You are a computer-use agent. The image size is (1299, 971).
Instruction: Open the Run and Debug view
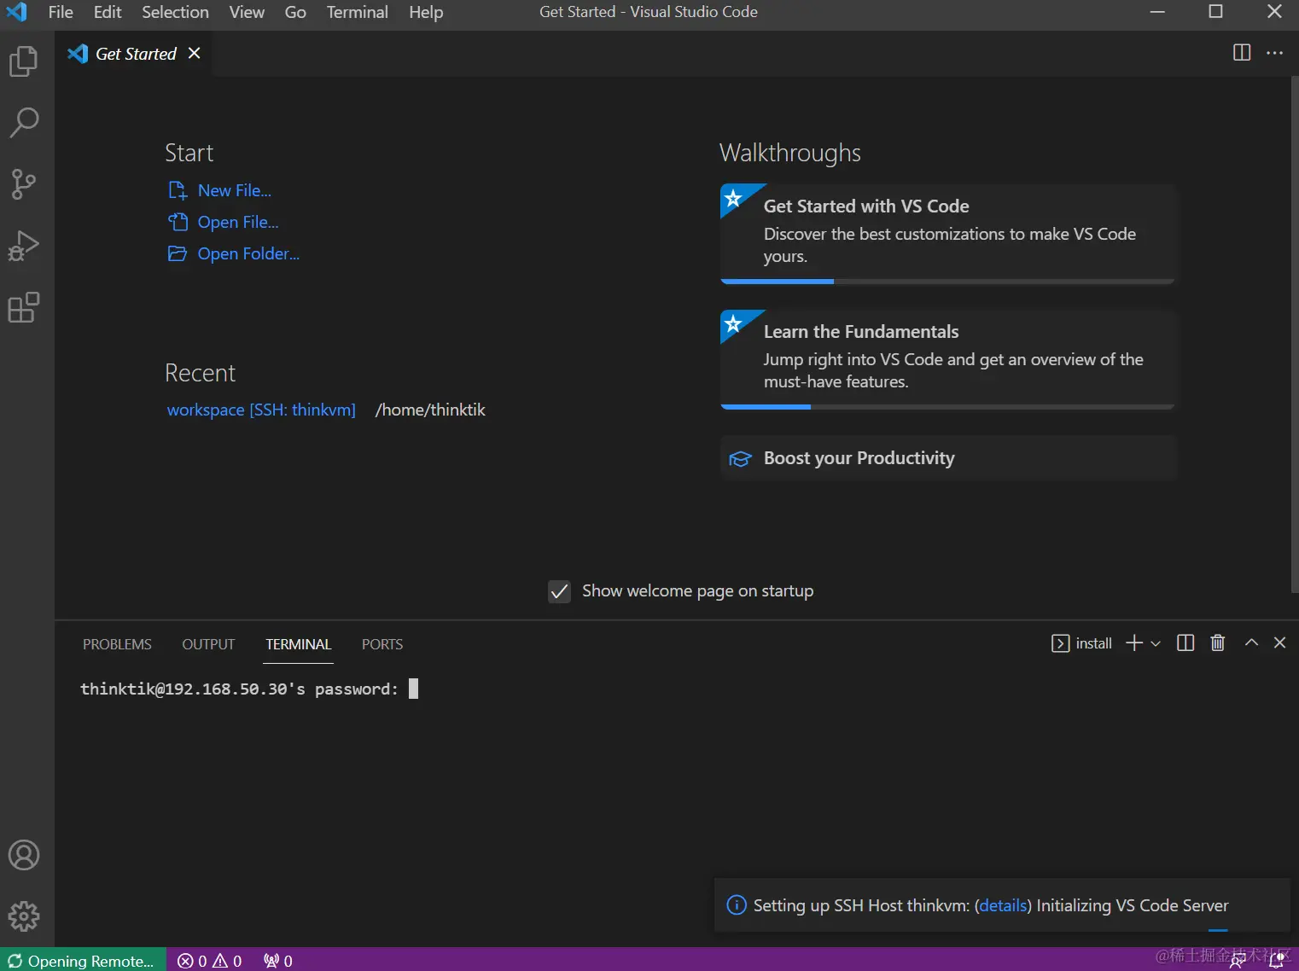24,246
